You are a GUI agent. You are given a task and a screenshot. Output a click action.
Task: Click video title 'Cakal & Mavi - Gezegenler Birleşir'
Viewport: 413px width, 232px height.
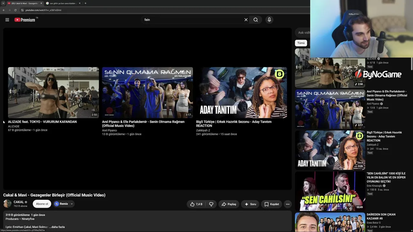(54, 195)
